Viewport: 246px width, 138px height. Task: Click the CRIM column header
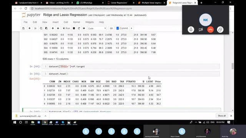coord(52,82)
